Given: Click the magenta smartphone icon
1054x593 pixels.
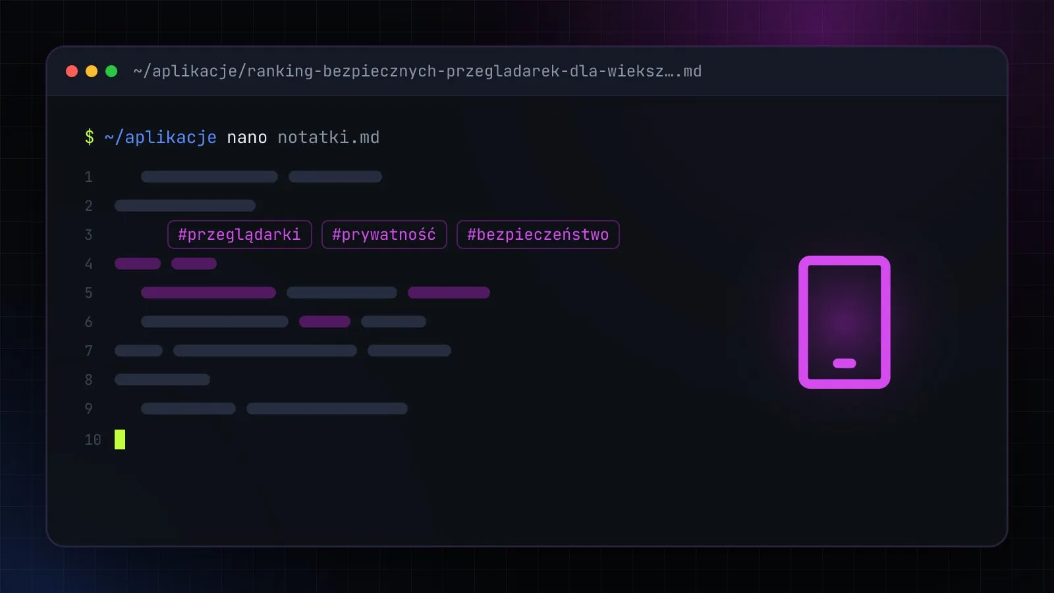Looking at the screenshot, I should [845, 322].
